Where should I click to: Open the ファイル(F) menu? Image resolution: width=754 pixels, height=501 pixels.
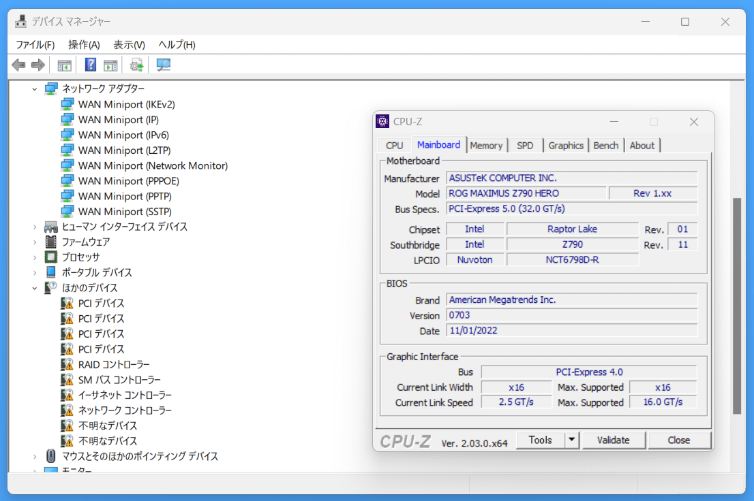[35, 45]
